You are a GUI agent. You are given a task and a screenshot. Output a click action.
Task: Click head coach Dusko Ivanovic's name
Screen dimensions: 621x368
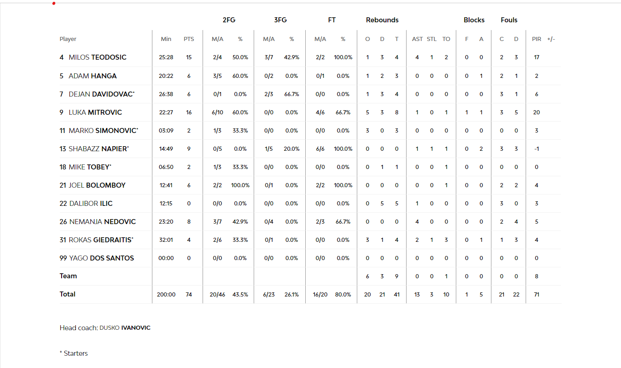[125, 328]
